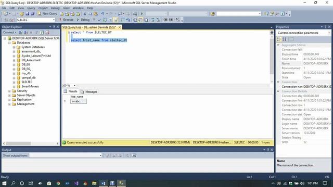Switch to the Results tab
The height and width of the screenshot is (187, 333).
(x=71, y=91)
